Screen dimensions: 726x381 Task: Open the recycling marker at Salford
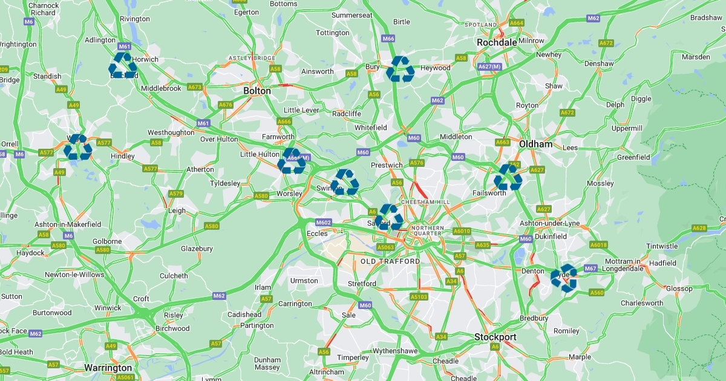pyautogui.click(x=389, y=218)
